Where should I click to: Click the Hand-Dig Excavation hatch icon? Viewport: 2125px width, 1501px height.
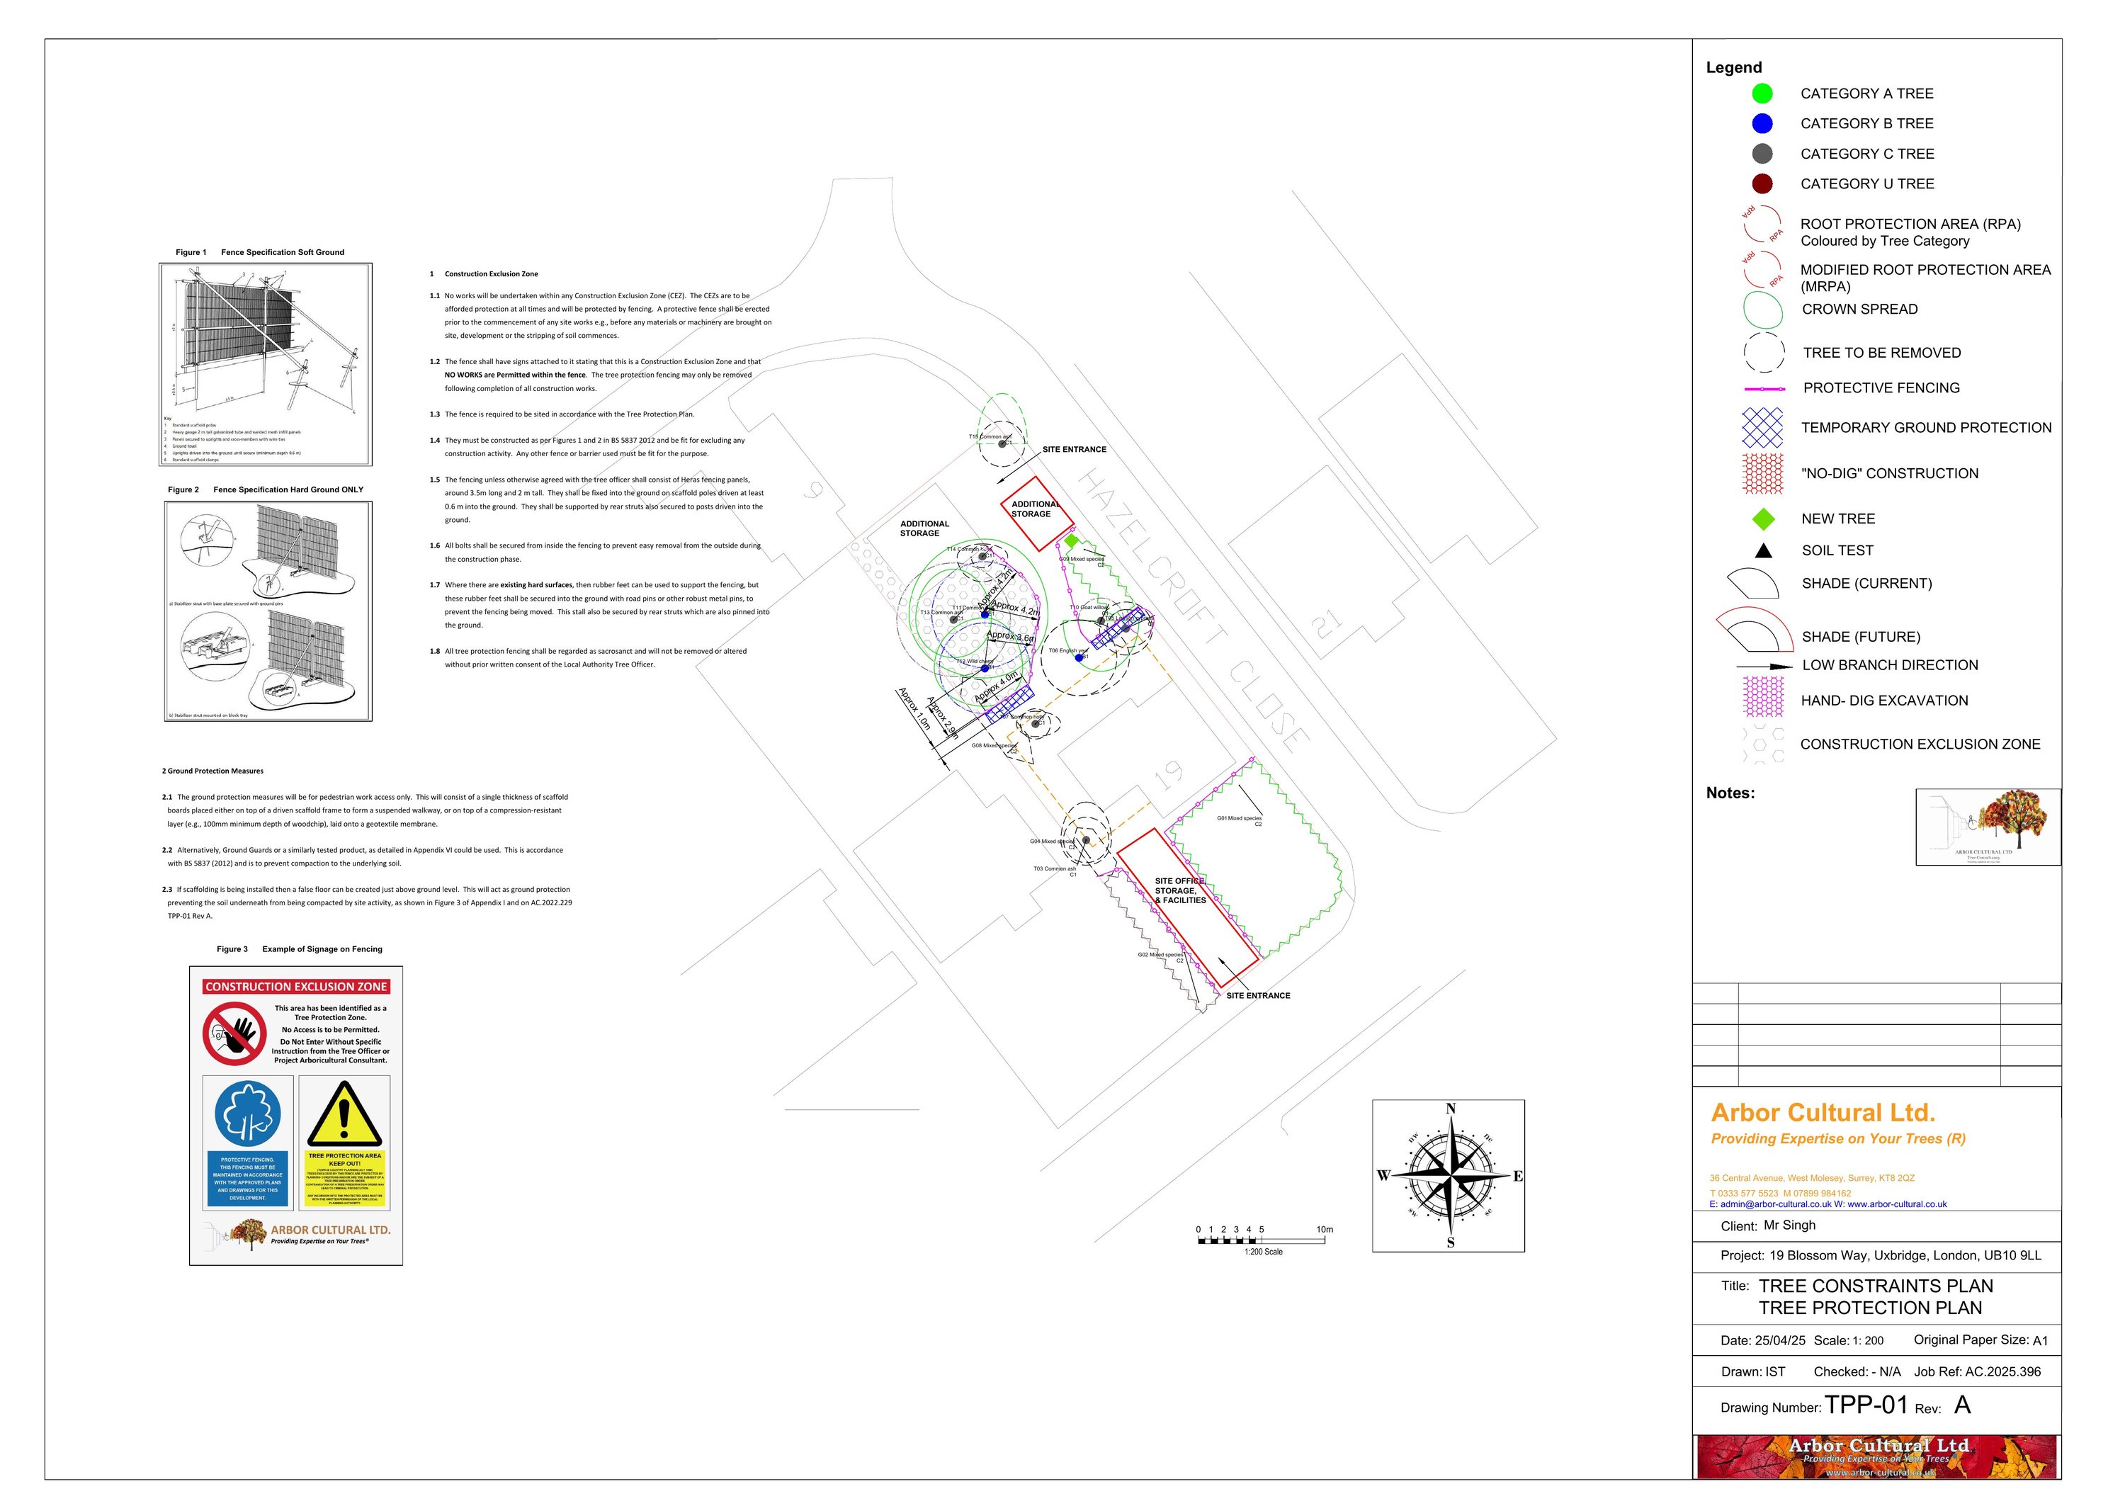tap(1762, 697)
